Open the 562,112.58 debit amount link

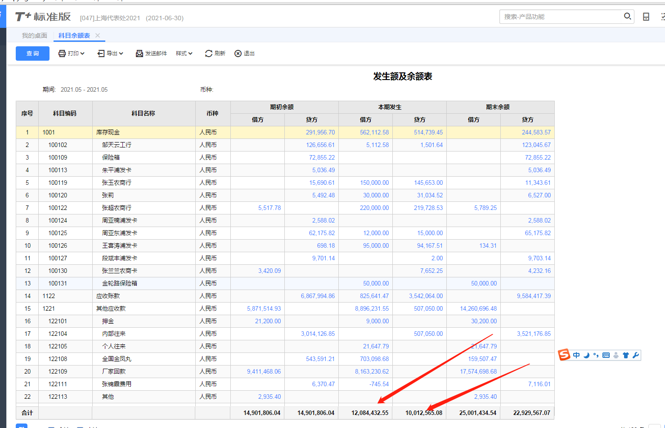374,132
